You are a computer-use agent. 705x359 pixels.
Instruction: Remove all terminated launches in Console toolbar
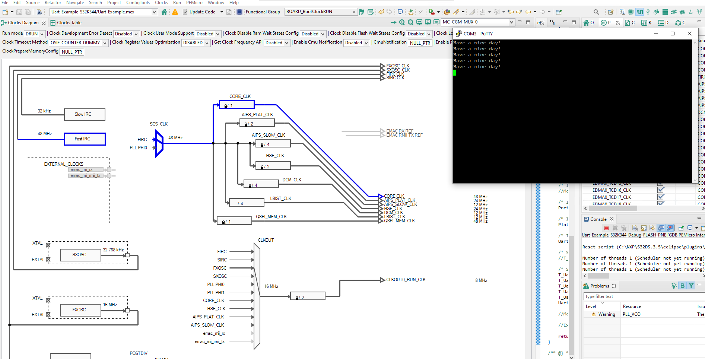click(x=624, y=228)
